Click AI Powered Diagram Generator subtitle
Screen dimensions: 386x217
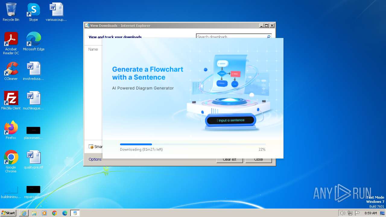143,88
